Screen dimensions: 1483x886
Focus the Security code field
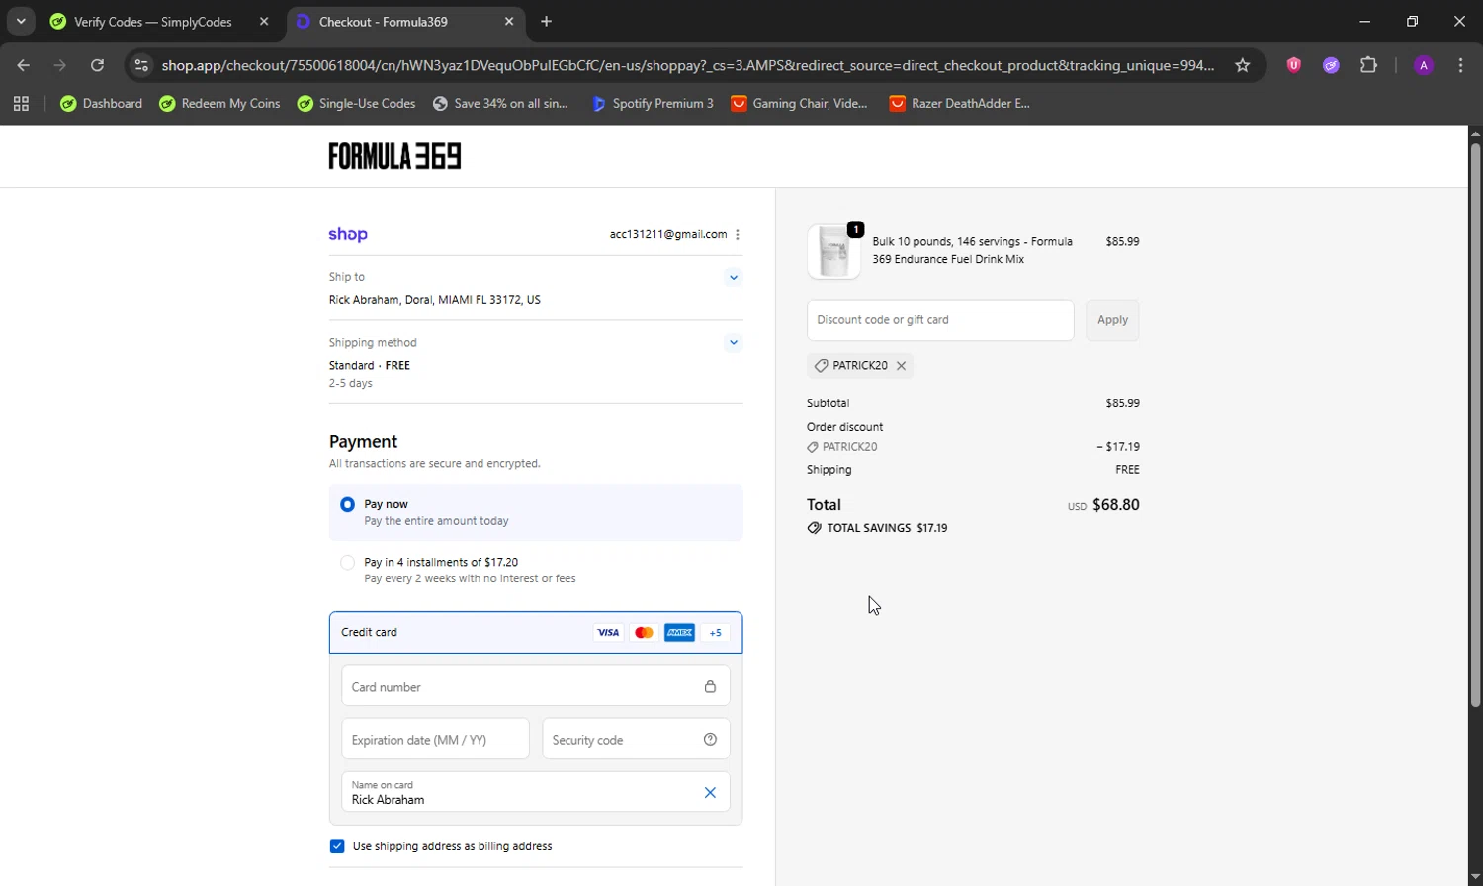[x=636, y=739]
